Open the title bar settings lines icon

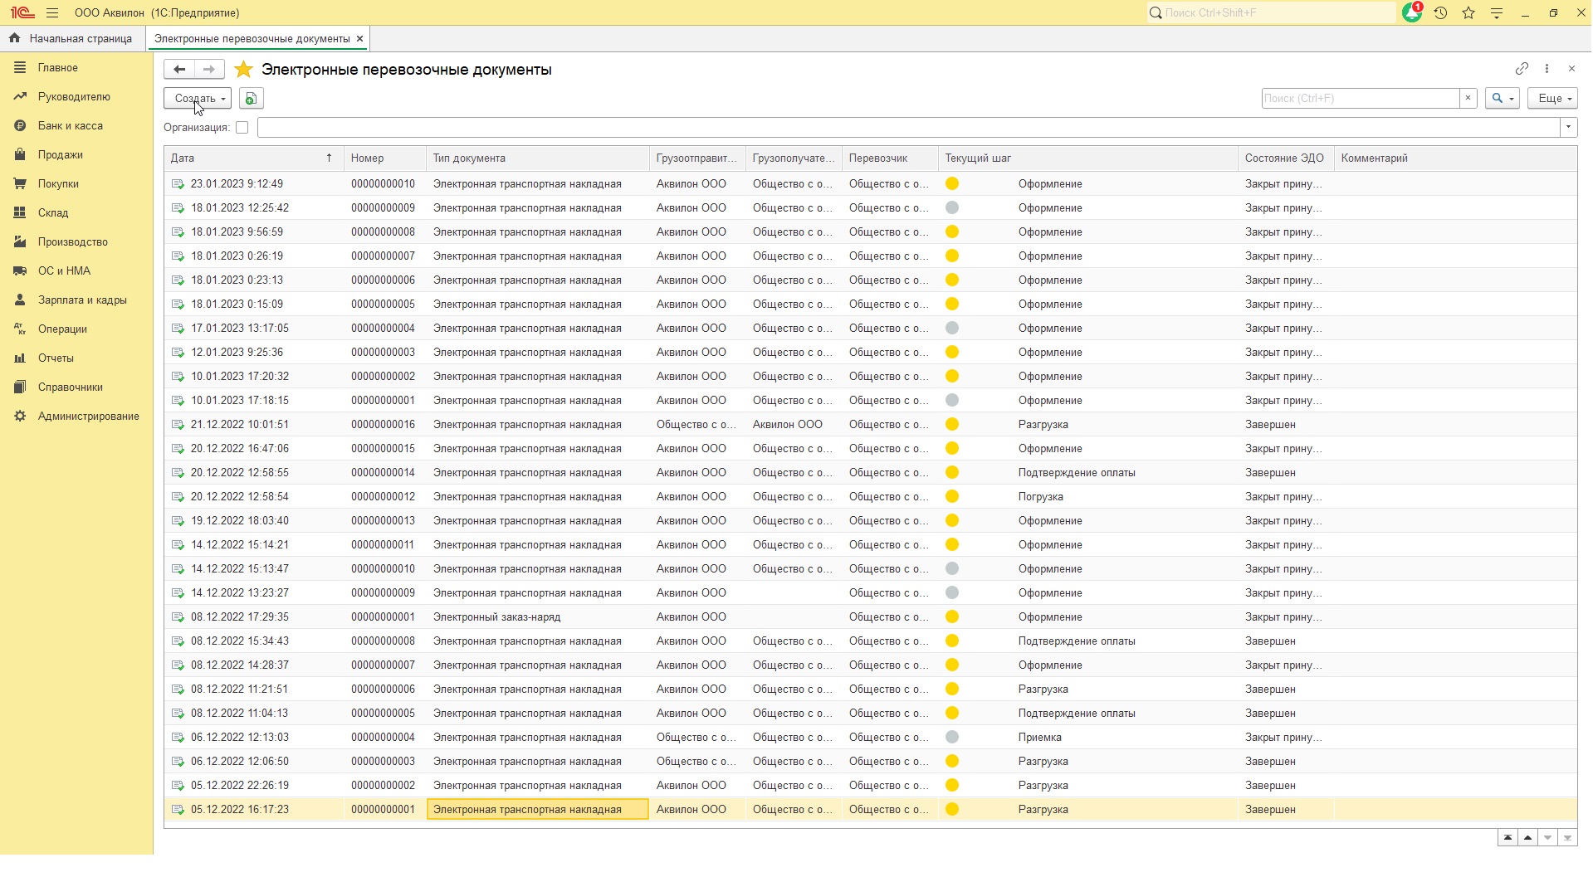(x=1497, y=13)
